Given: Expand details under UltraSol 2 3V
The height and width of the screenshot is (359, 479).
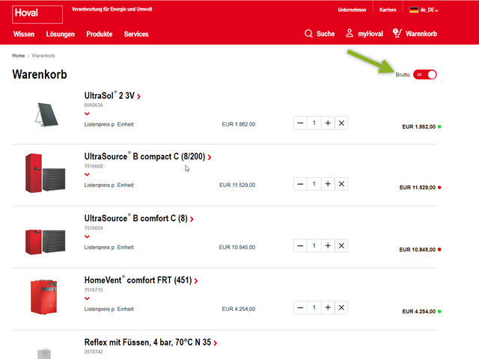Looking at the screenshot, I should coord(87,114).
